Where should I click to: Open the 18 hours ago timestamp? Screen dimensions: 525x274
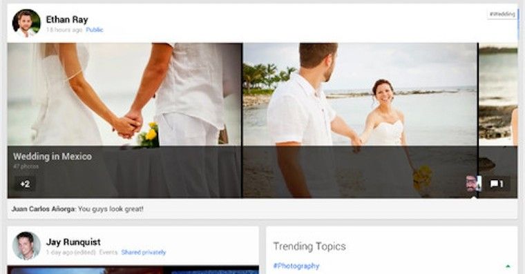coord(64,30)
